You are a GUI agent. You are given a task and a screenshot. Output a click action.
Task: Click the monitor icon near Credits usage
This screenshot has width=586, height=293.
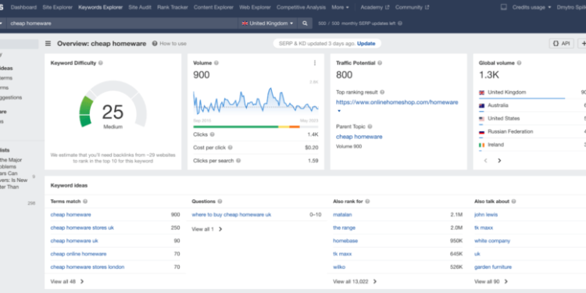[x=503, y=7]
